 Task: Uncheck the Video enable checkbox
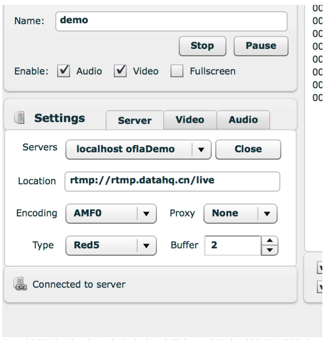coord(120,71)
